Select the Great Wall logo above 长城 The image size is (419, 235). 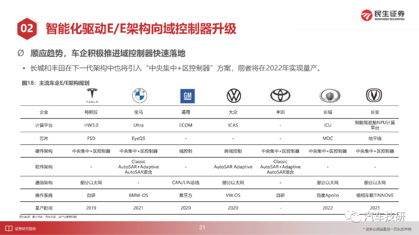point(329,95)
